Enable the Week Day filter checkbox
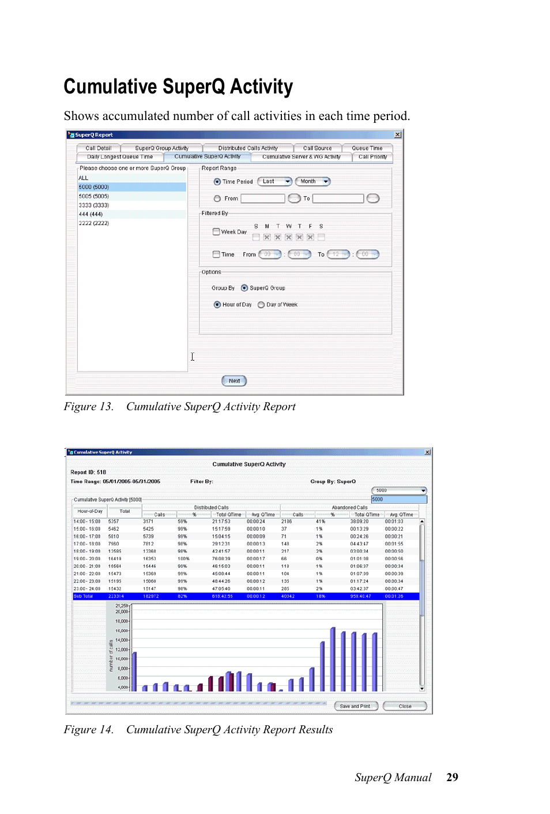 [216, 231]
